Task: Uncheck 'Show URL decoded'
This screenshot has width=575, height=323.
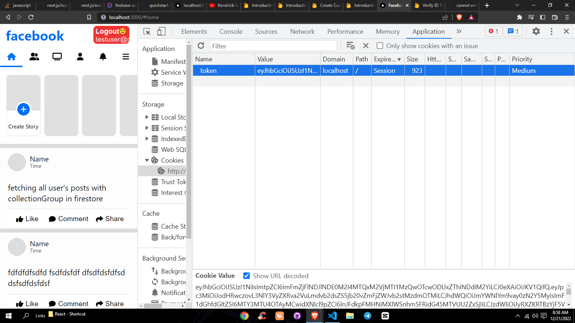Action: coord(247,276)
